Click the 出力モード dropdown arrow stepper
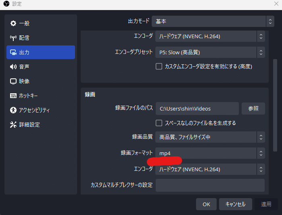The image size is (282, 215). click(270, 21)
